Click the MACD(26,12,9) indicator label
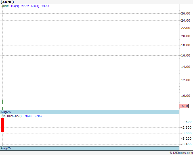The height and width of the screenshot is (155, 193). click(x=11, y=116)
